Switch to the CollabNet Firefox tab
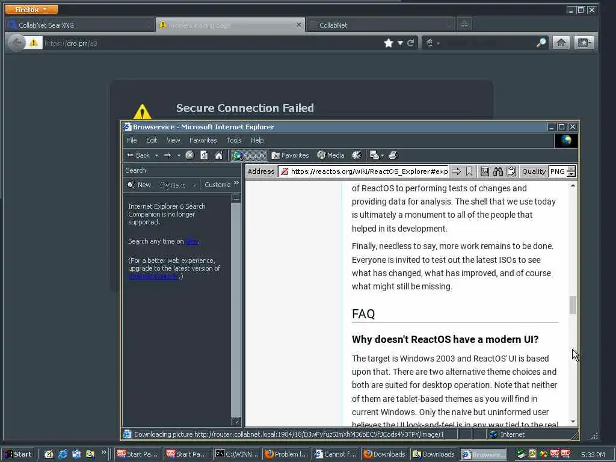This screenshot has width=616, height=462. coord(380,25)
